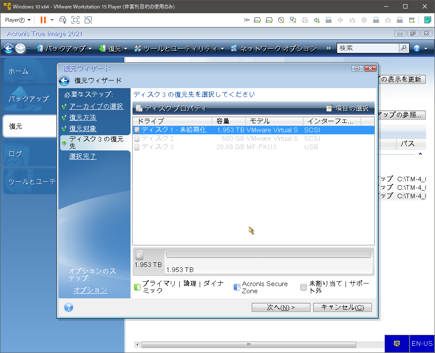Click アップの参照... button in main window
Screen dimensions: 435x353
tap(402, 115)
